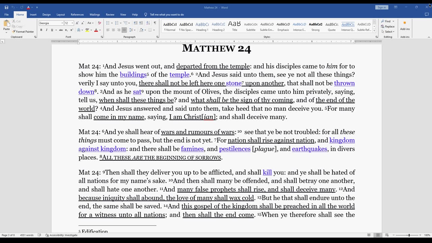The height and width of the screenshot is (243, 432).
Task: Clear all formatting with the eraser icon
Action: pos(99,23)
